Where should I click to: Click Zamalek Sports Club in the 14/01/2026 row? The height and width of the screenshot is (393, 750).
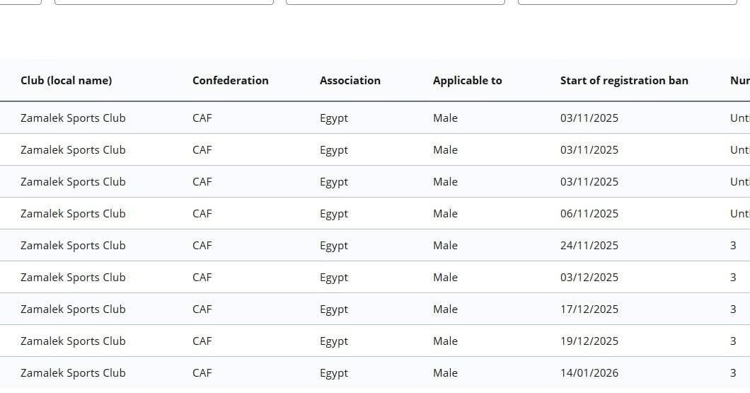pos(73,373)
